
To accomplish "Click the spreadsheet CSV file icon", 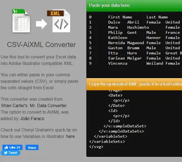I will tap(21, 21).
